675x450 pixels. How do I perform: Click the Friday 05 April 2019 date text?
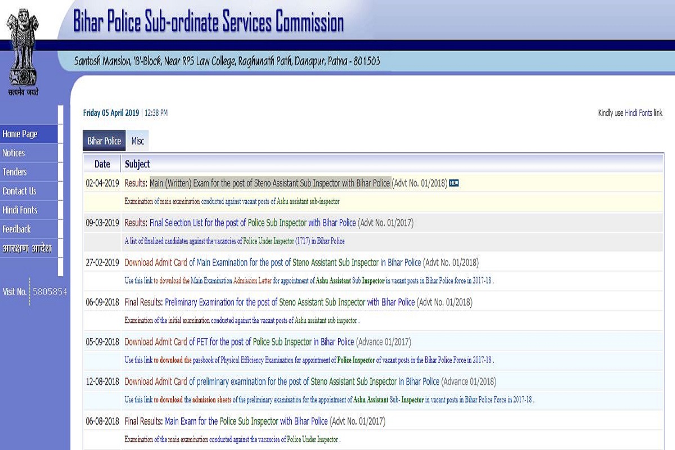(x=111, y=113)
